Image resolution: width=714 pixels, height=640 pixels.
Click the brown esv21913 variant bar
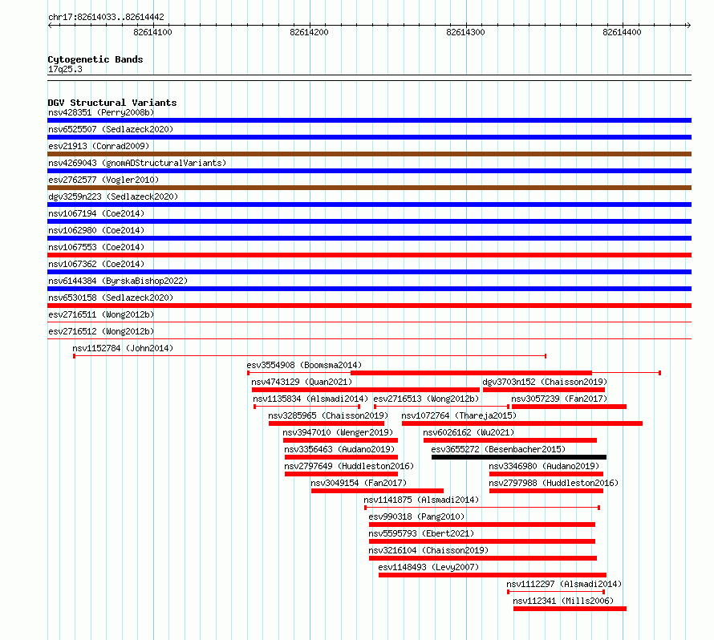click(x=369, y=154)
